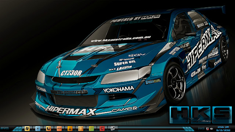Open the blue media player taskbar icon

click(37, 128)
